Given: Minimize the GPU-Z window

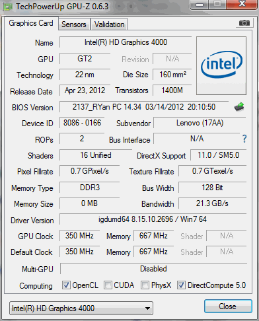Looking at the screenshot, I should 200,4.
